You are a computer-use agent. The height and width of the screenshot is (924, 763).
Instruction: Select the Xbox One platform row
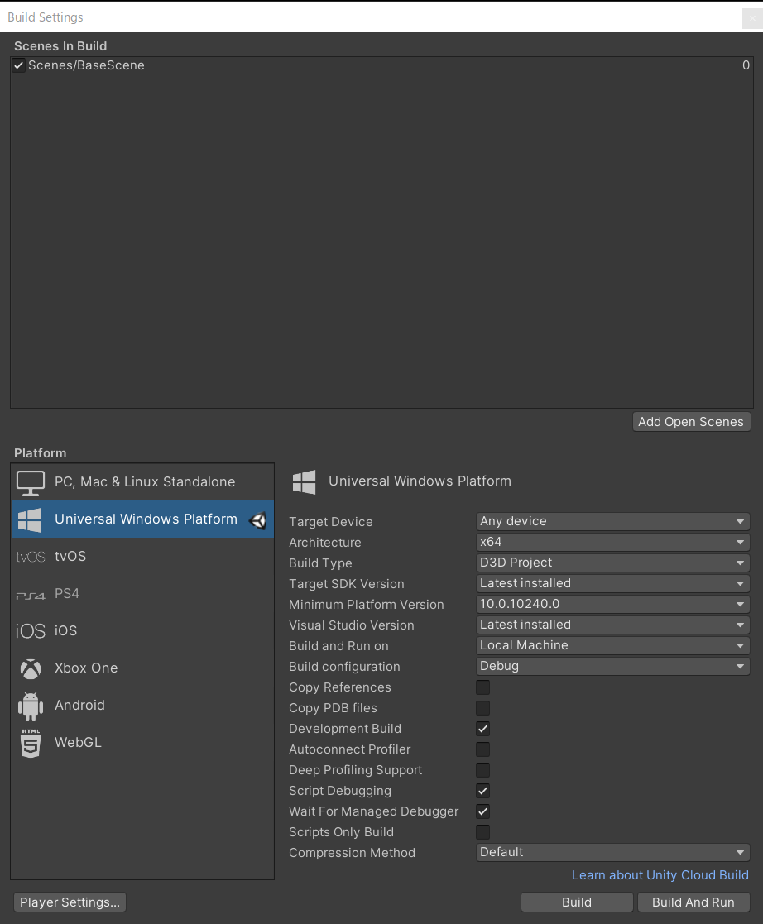click(x=142, y=668)
